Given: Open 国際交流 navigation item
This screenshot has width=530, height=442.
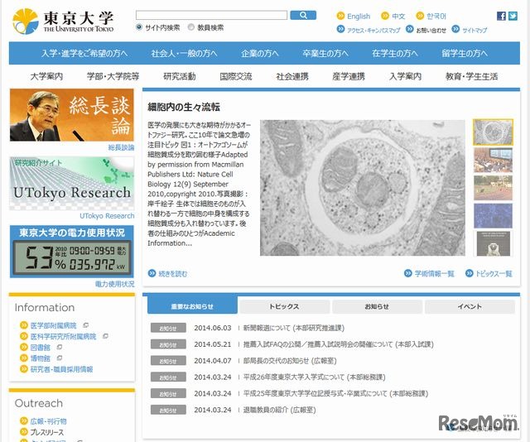Looking at the screenshot, I should (236, 76).
